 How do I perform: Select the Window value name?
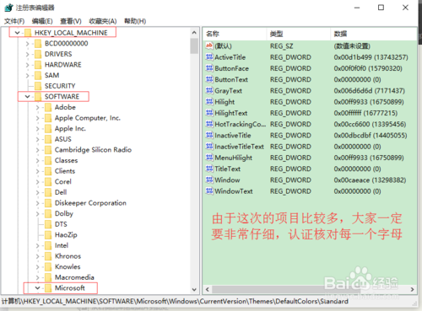(227, 180)
